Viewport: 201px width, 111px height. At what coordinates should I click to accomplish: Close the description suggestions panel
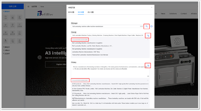[148, 80]
